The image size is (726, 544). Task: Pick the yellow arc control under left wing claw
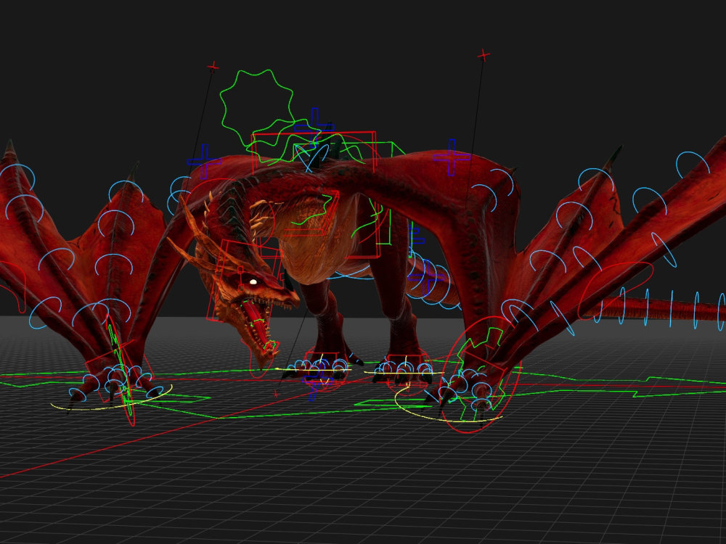tap(112, 399)
